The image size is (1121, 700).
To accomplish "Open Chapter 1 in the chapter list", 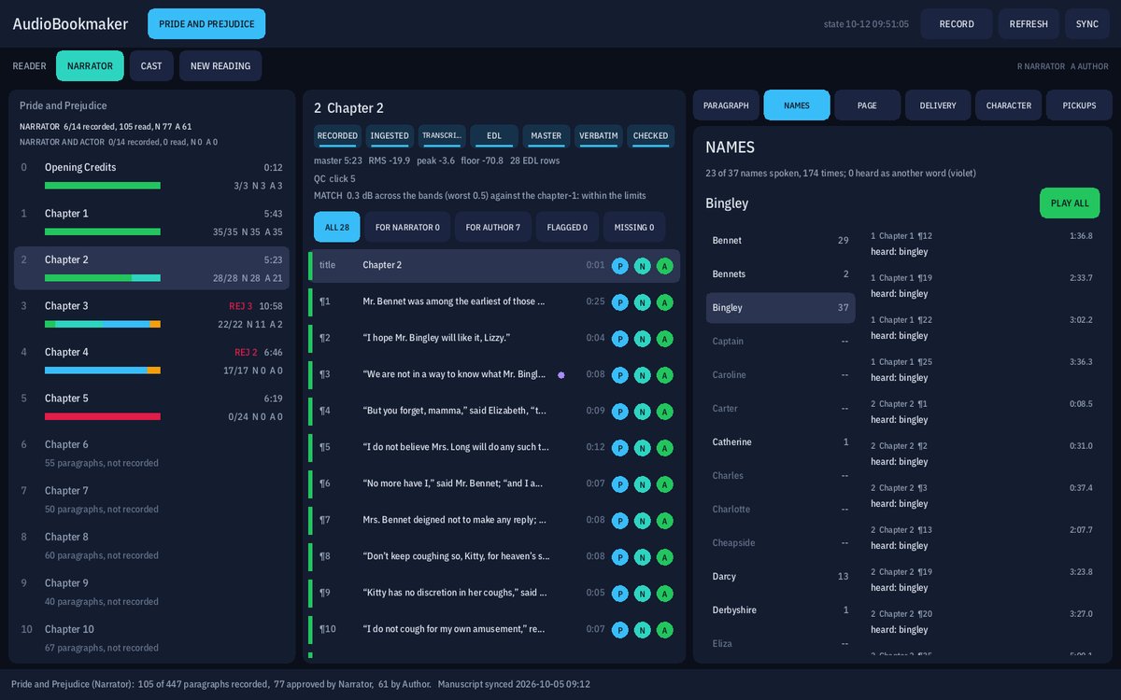I will coord(151,222).
